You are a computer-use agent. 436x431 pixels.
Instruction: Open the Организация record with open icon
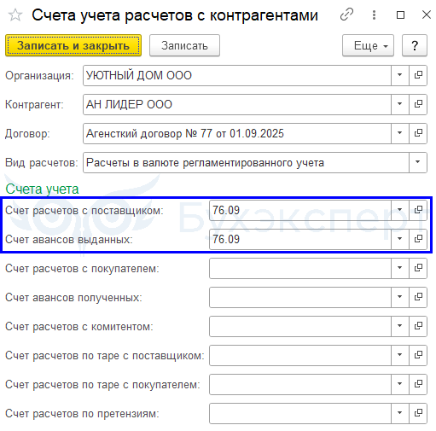(418, 75)
